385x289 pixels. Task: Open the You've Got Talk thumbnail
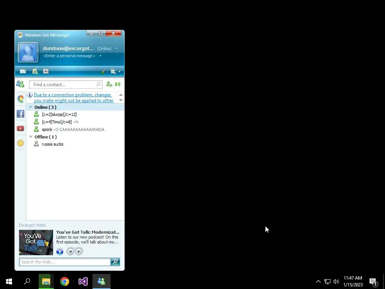[36, 242]
